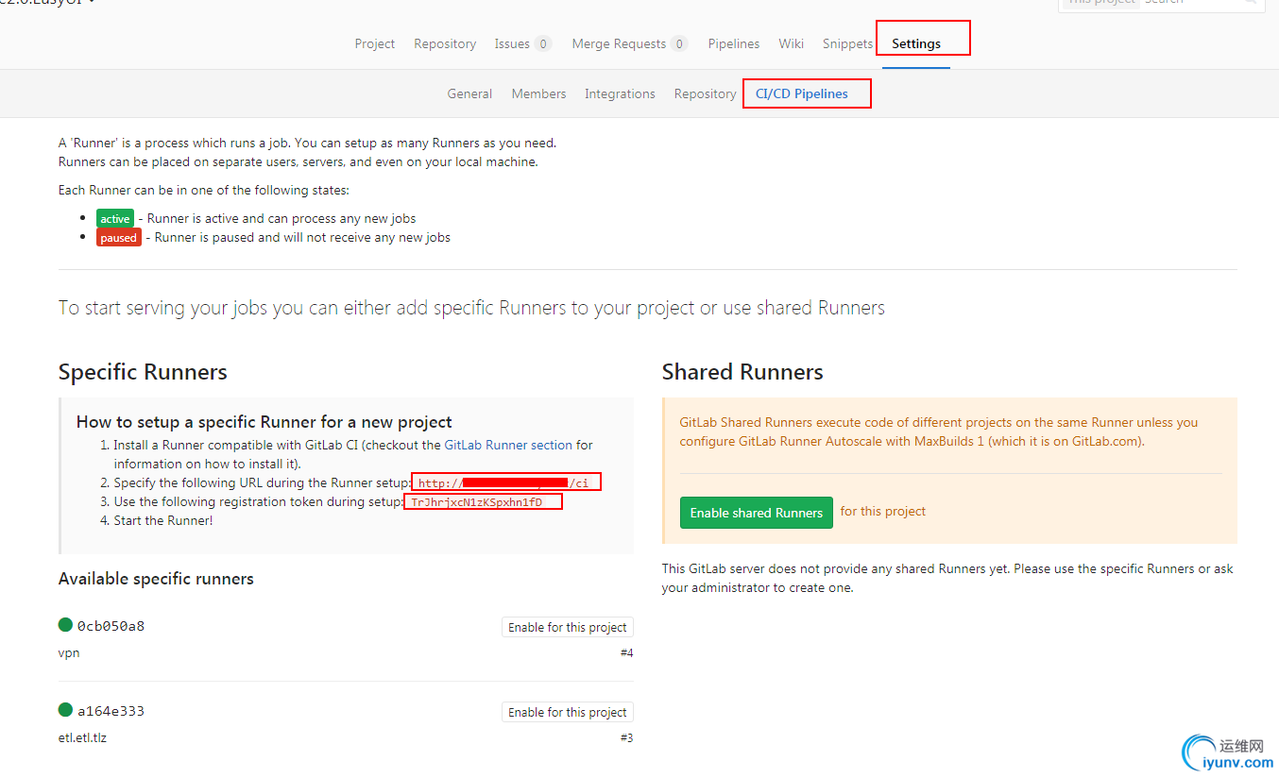Image resolution: width=1279 pixels, height=778 pixels.
Task: Click the Merge Requests count badge
Action: point(678,43)
